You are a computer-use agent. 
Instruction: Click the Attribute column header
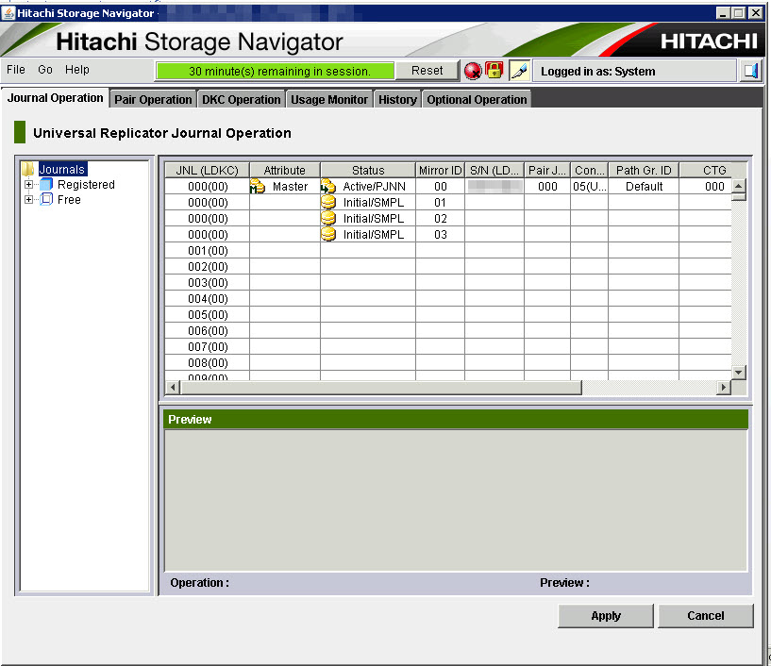(x=285, y=170)
